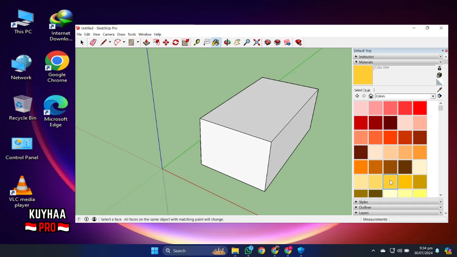Click the Send to LayOut icon
The height and width of the screenshot is (257, 457).
pyautogui.click(x=287, y=42)
